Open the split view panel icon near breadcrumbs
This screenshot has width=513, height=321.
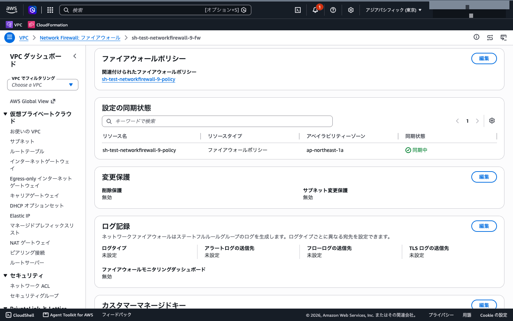point(490,37)
